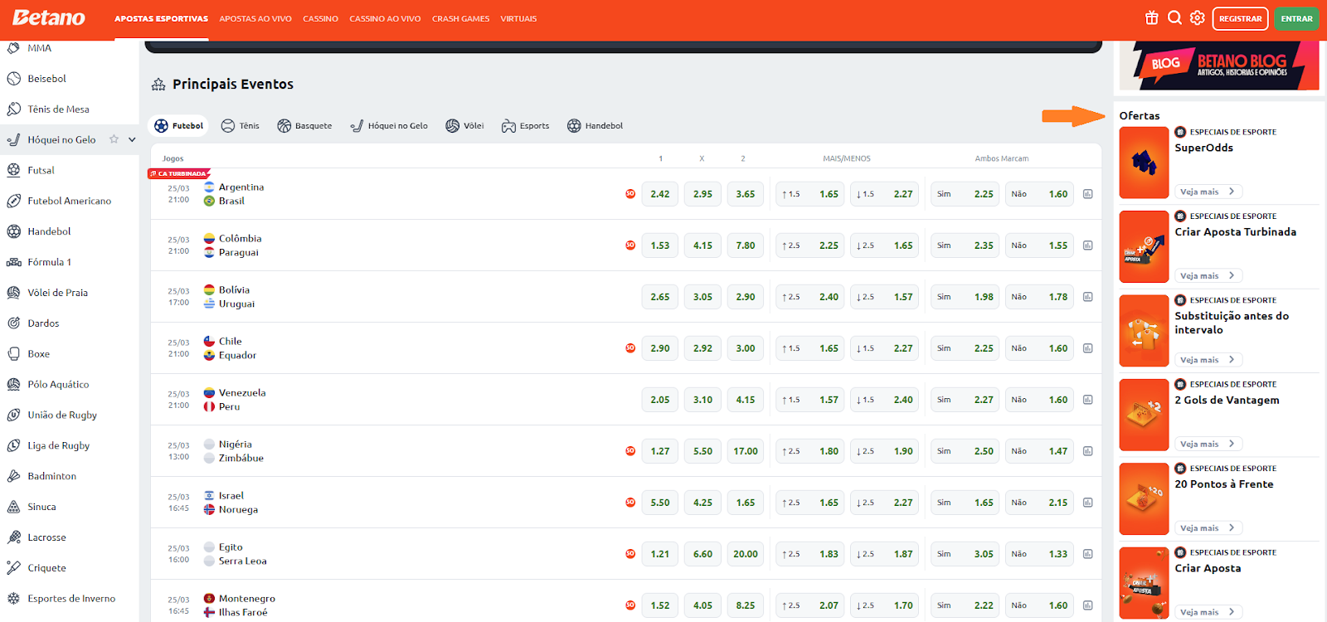1327x622 pixels.
Task: Select over 2.5 at 2.40 Bolívia vs Uruguai
Action: [x=809, y=297]
